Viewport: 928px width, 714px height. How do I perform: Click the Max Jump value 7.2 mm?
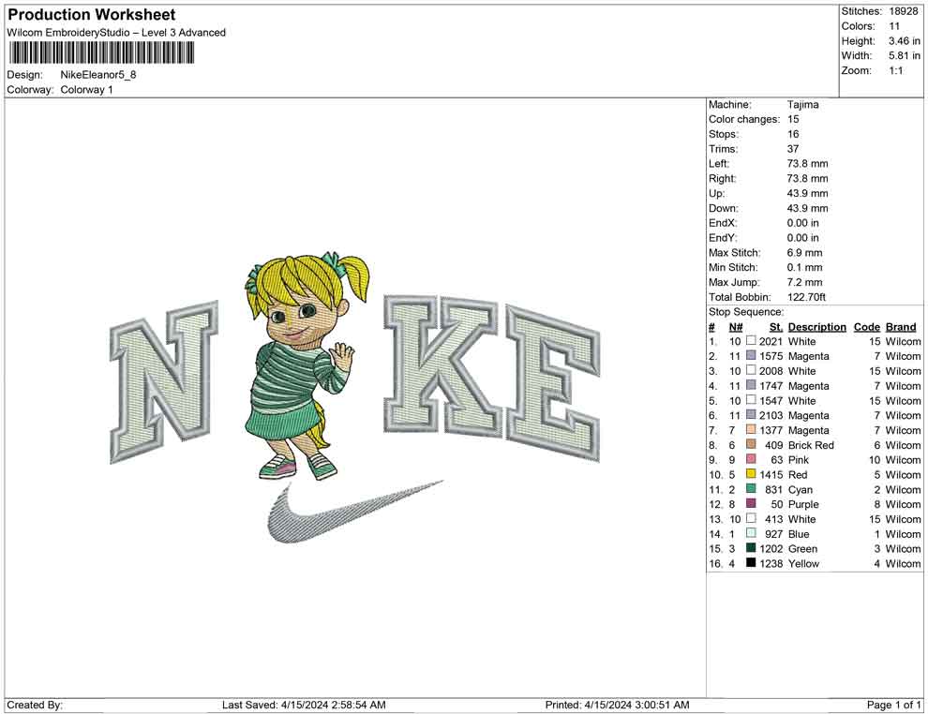pos(804,282)
